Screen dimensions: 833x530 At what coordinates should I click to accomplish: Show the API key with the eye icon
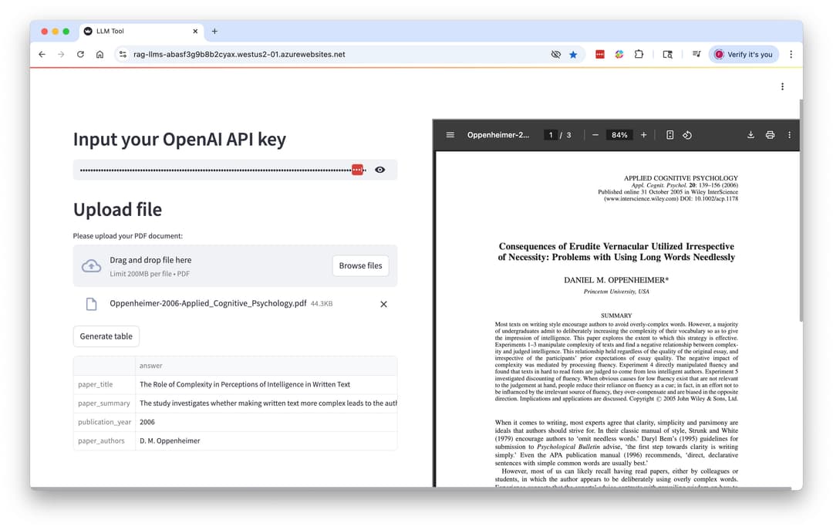(379, 170)
